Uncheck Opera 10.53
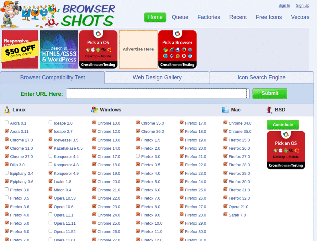 [50, 198]
